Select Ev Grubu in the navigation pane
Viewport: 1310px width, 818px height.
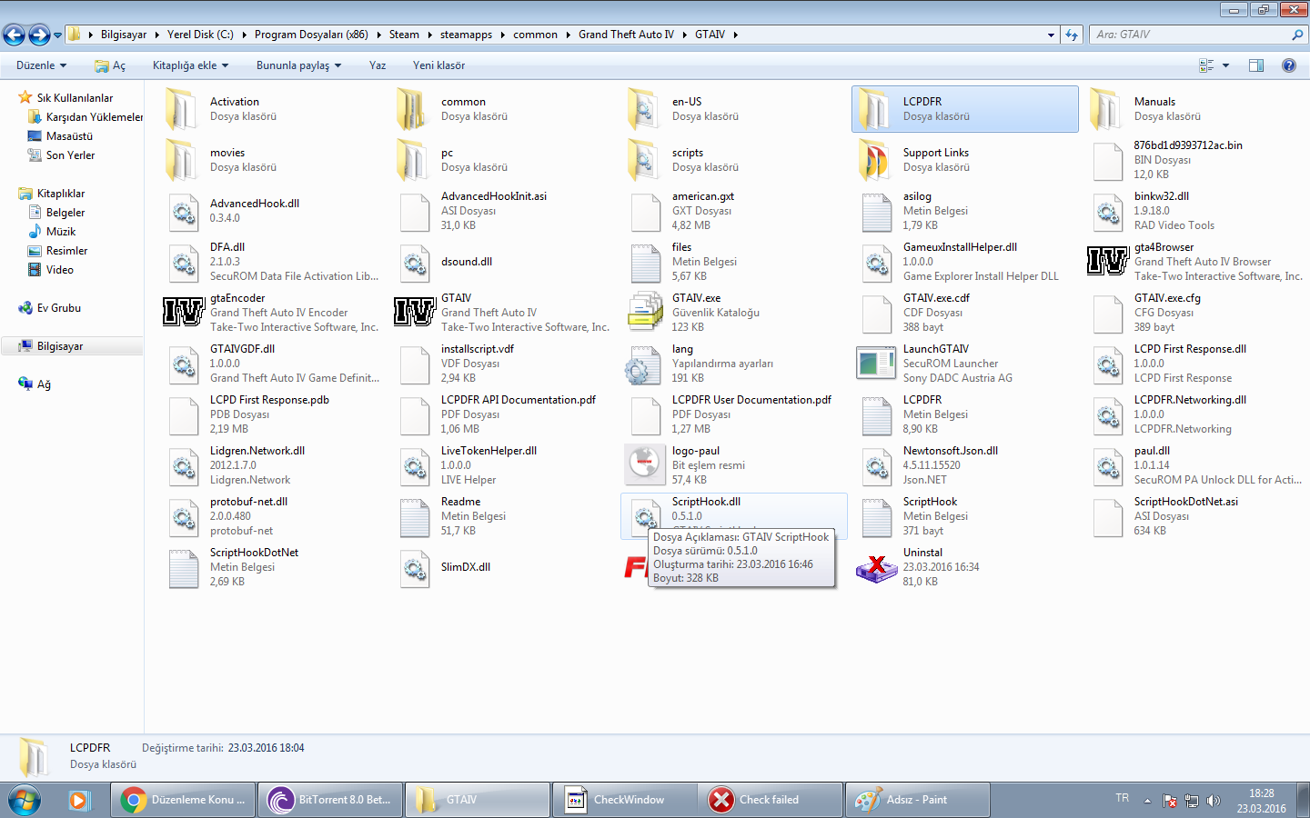[x=58, y=308]
